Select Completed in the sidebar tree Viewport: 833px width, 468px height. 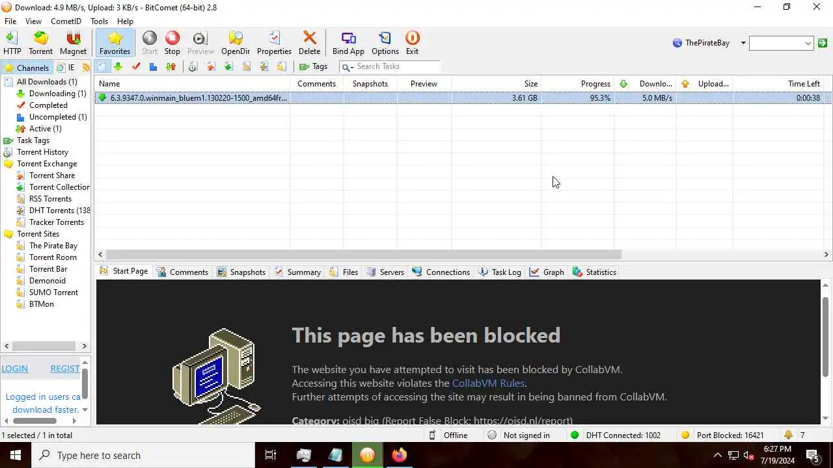(48, 105)
